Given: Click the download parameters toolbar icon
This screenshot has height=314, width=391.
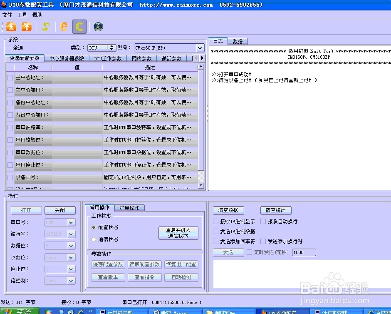Looking at the screenshot, I should 11,26.
